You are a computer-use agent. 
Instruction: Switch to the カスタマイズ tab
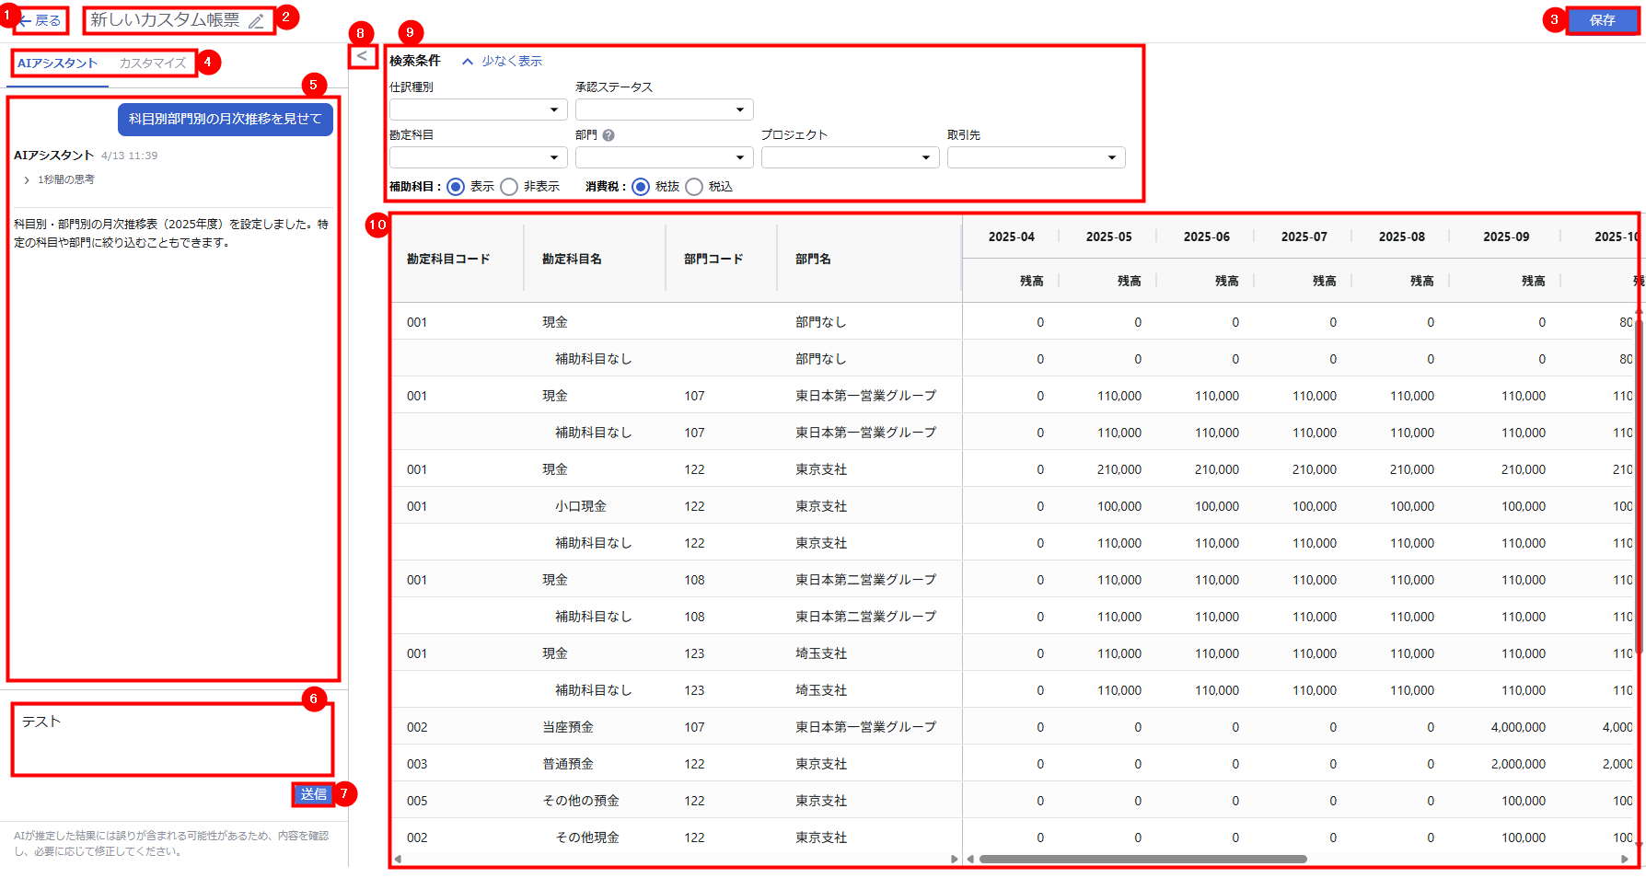point(153,64)
